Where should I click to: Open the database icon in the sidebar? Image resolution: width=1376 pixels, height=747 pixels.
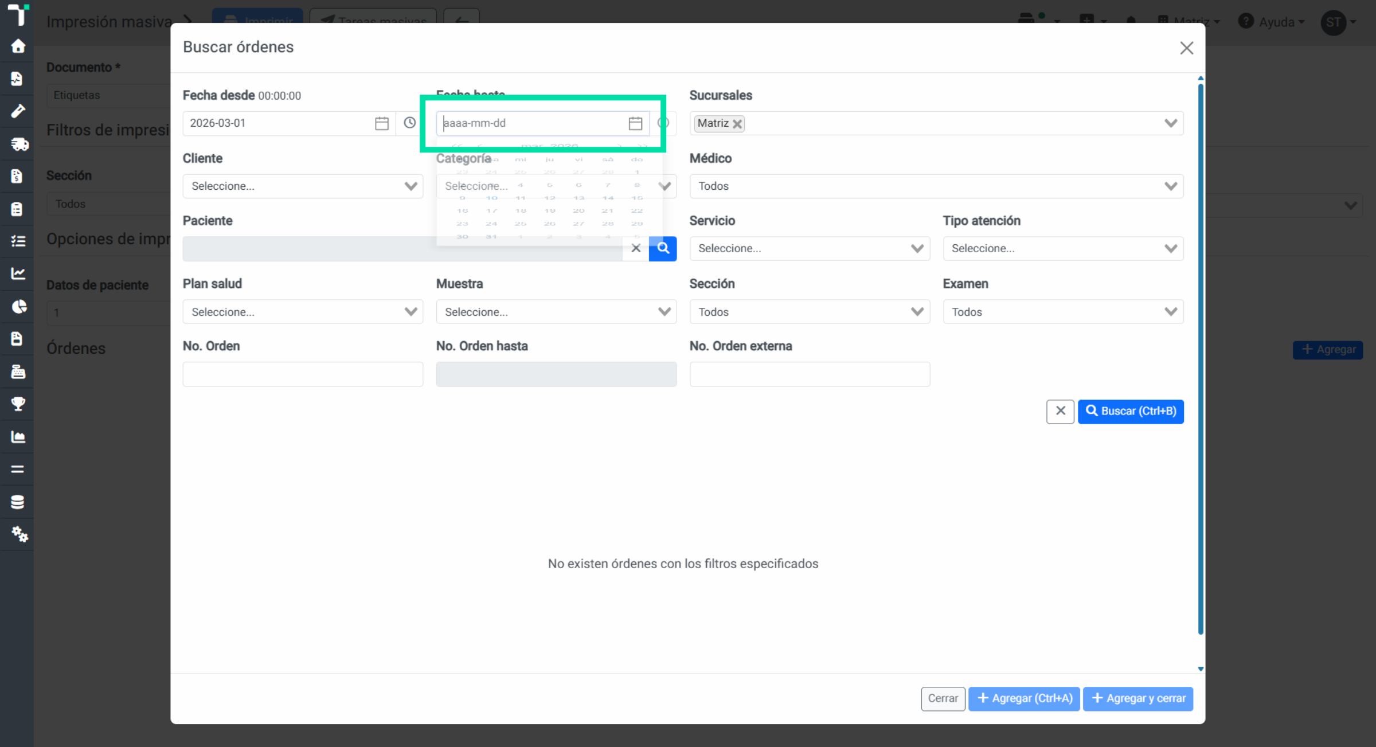pos(18,502)
